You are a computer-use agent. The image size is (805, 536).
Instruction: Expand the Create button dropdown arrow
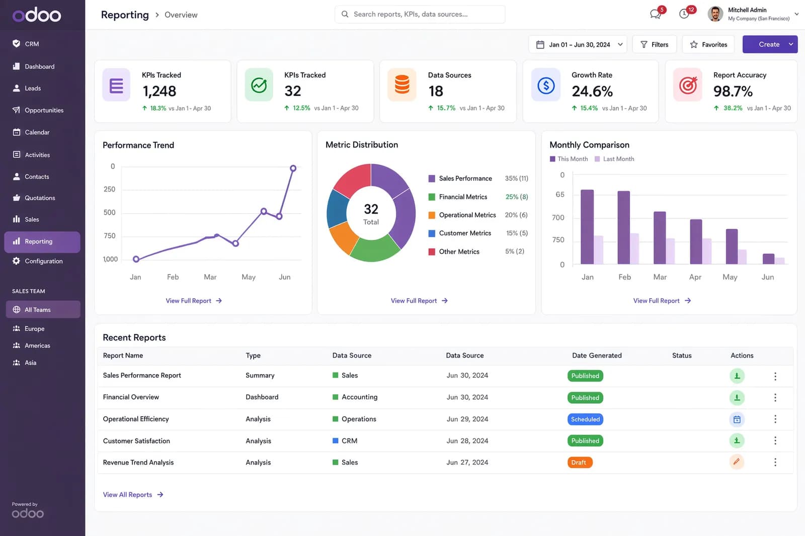coord(791,44)
